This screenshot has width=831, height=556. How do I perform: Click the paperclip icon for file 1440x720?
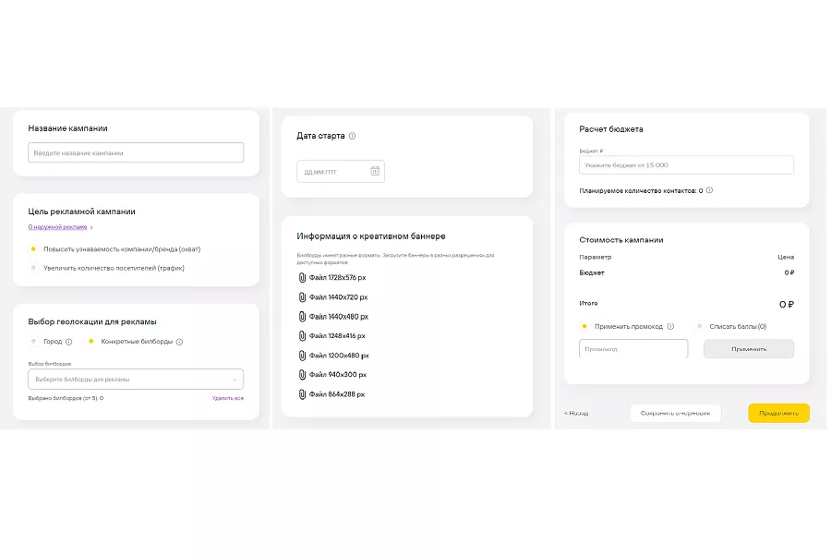coord(302,296)
